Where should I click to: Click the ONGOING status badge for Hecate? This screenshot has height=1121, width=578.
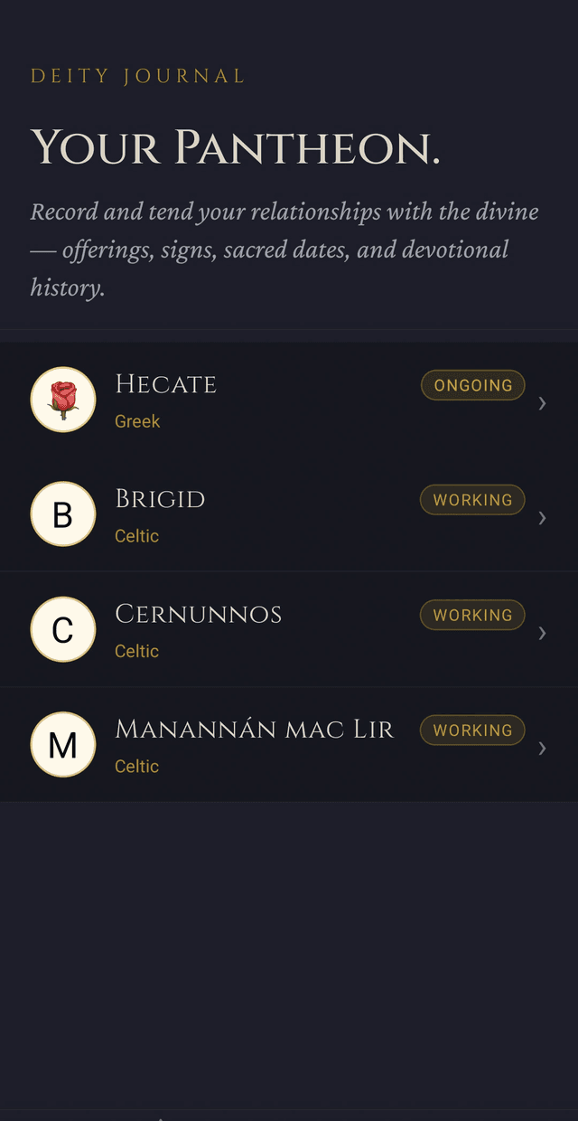(x=472, y=385)
